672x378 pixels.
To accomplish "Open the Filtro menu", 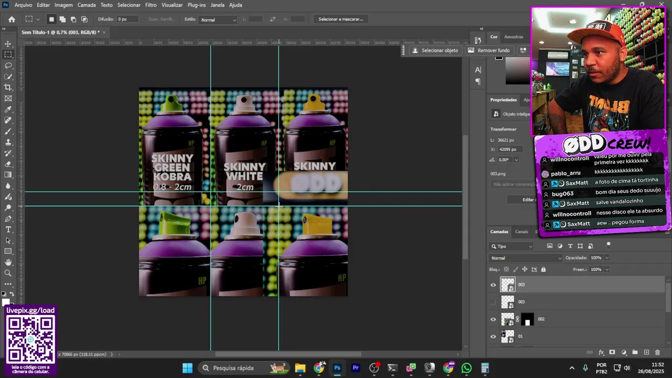I will 151,5.
